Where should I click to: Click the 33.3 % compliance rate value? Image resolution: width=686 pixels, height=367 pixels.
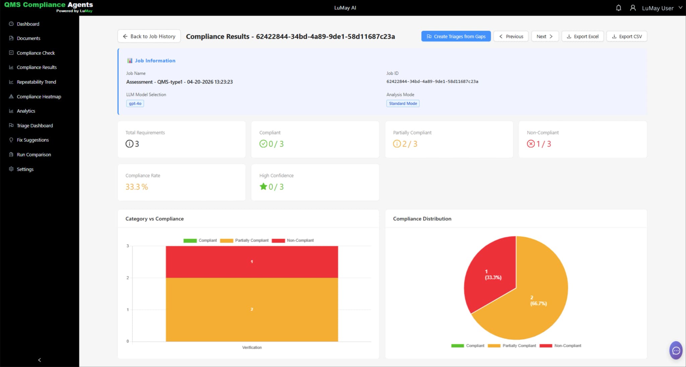tap(137, 187)
